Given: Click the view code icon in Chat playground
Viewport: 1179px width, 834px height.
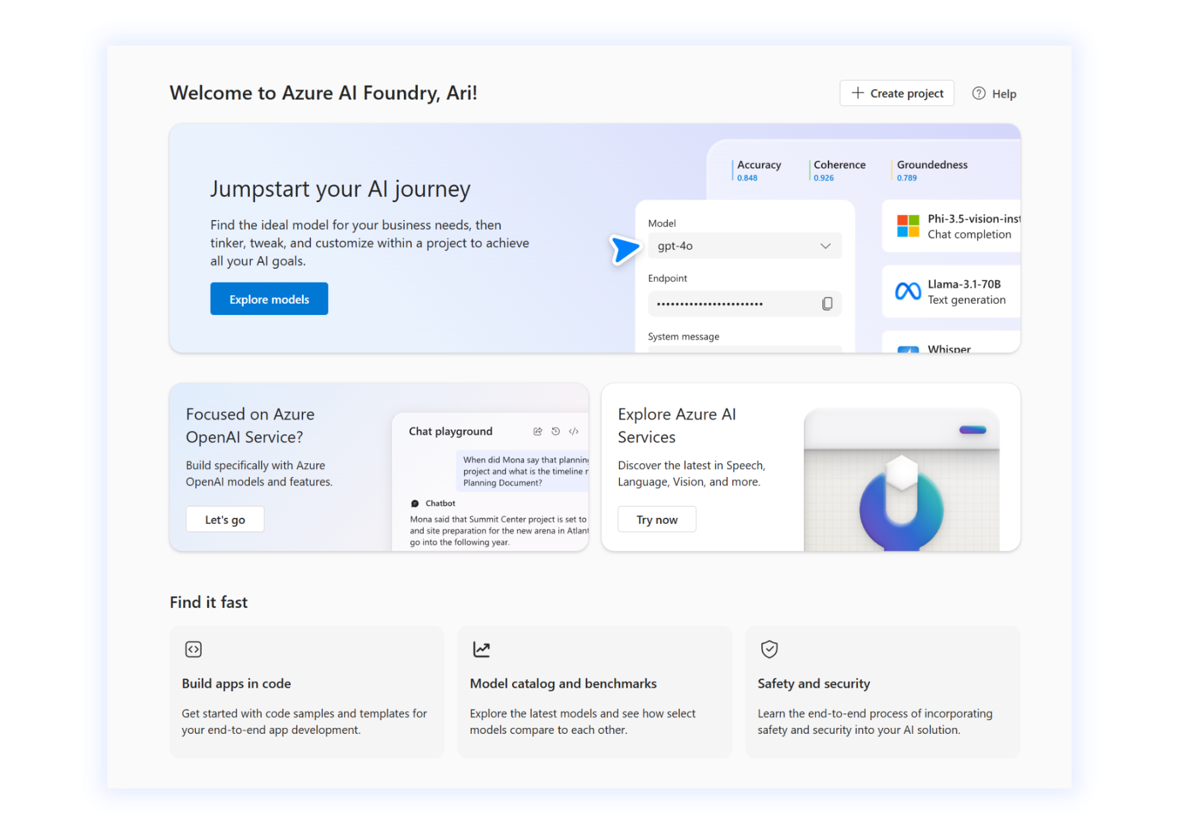Looking at the screenshot, I should coord(573,431).
